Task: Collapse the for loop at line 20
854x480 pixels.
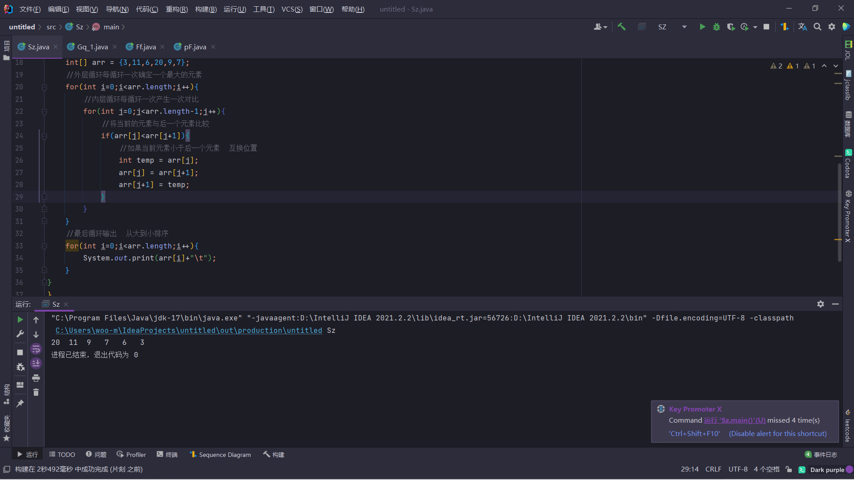Action: 44,88
